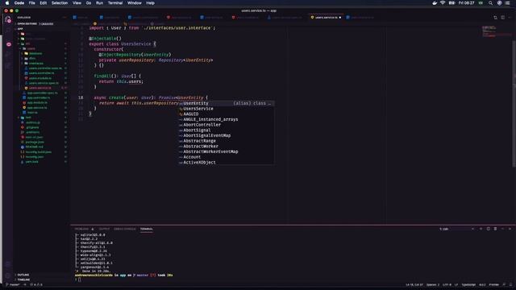Click the errors and warnings count in status bar

point(36,284)
